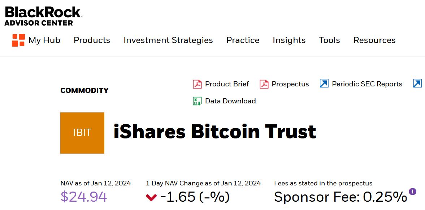Go to the Insights menu
Viewport: 425px width, 210px height.
coord(289,40)
